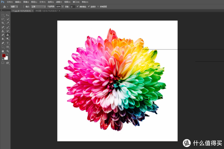Toggle the anti-alias checkbox
The image size is (224, 149).
pos(77,7)
